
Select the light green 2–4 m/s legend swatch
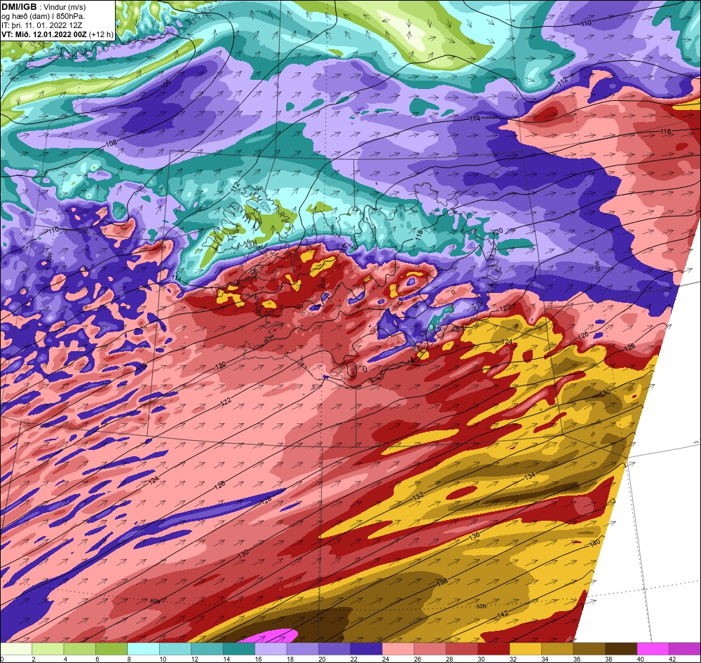pyautogui.click(x=48, y=649)
